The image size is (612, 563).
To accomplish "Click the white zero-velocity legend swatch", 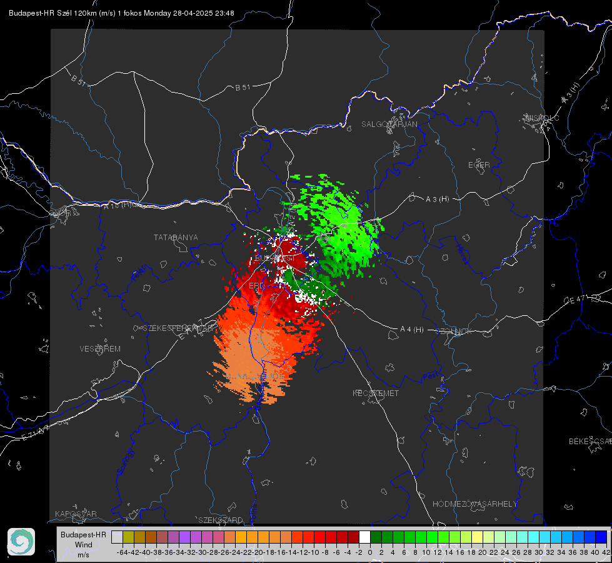I will (364, 537).
